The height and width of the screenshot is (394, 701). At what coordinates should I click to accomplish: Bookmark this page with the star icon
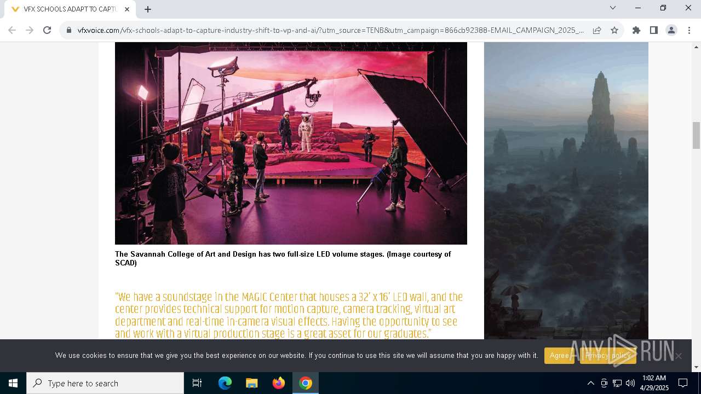click(614, 30)
